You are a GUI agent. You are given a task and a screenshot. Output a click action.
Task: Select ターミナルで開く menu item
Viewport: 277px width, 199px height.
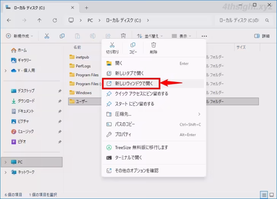[153, 158]
